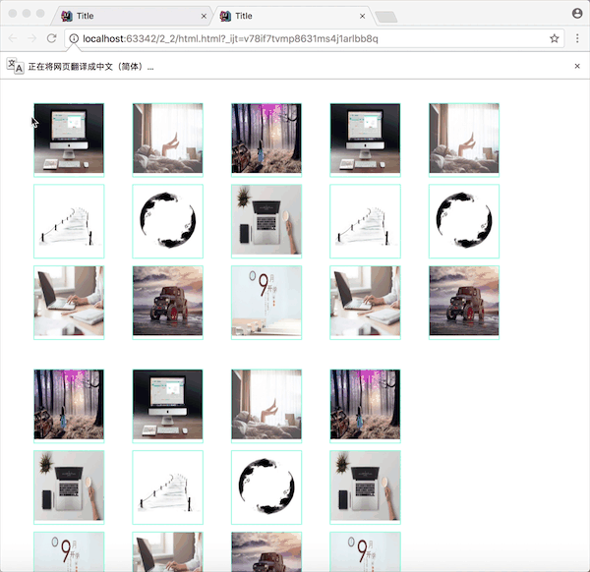Open the toy jeep thumbnail in the lower grid
This screenshot has width=590, height=572.
click(266, 551)
